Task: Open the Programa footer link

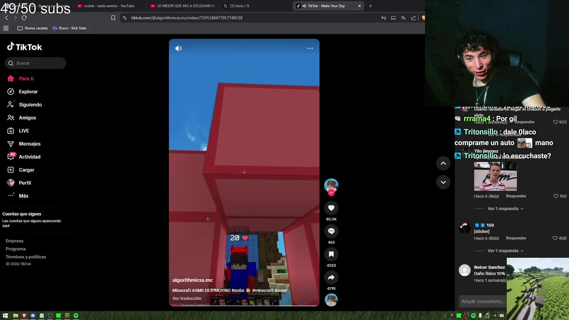Action: click(16, 249)
